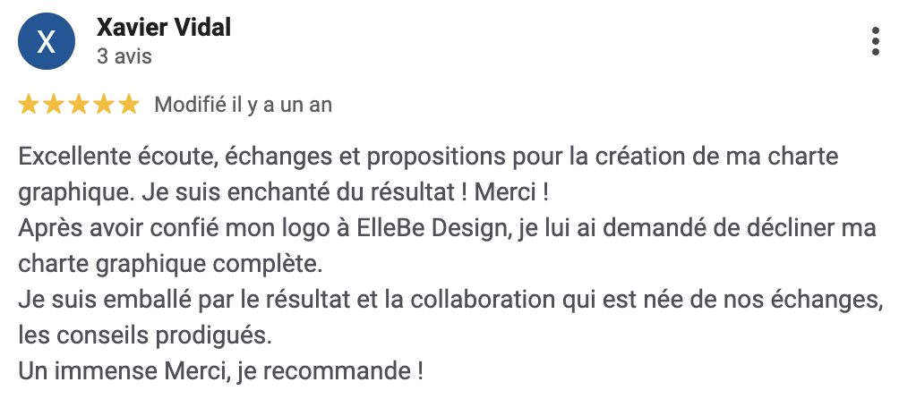The image size is (899, 399).
Task: Open Xavier Vidal's reviewer profile name
Action: [164, 28]
